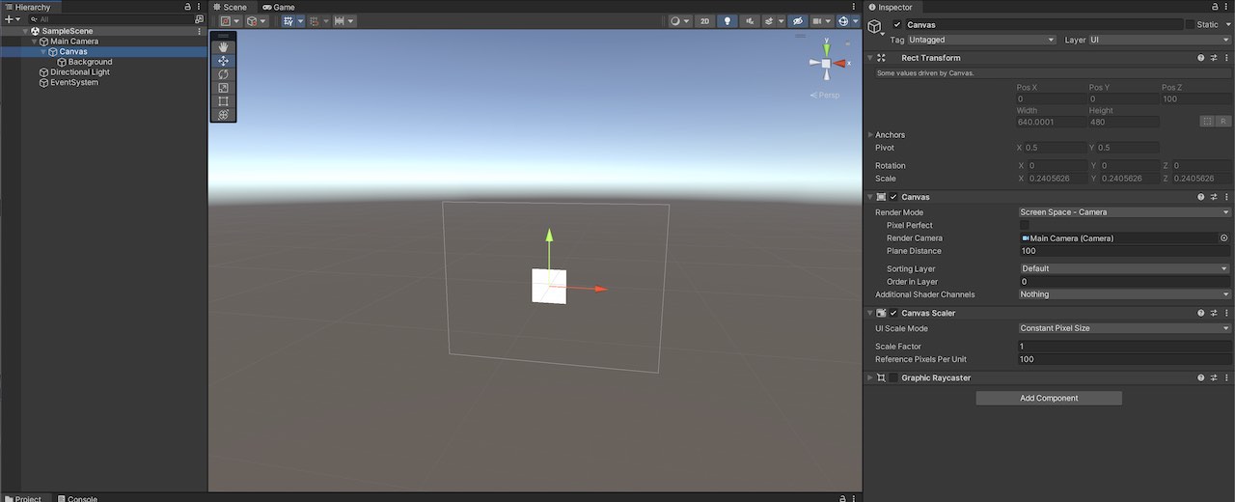1235x502 pixels.
Task: Switch to the Game tab
Action: click(x=278, y=7)
